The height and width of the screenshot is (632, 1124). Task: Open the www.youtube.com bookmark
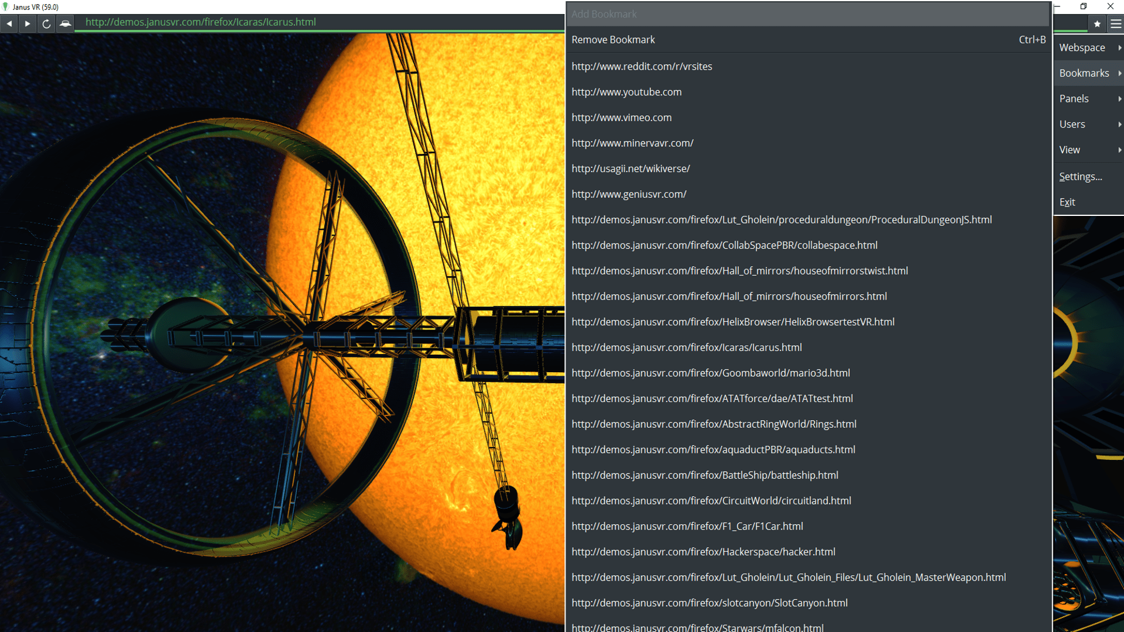coord(626,92)
